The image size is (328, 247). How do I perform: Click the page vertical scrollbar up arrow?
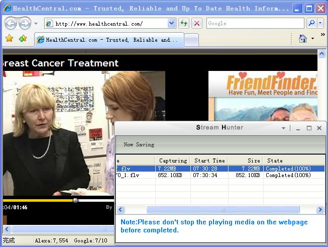click(322, 53)
